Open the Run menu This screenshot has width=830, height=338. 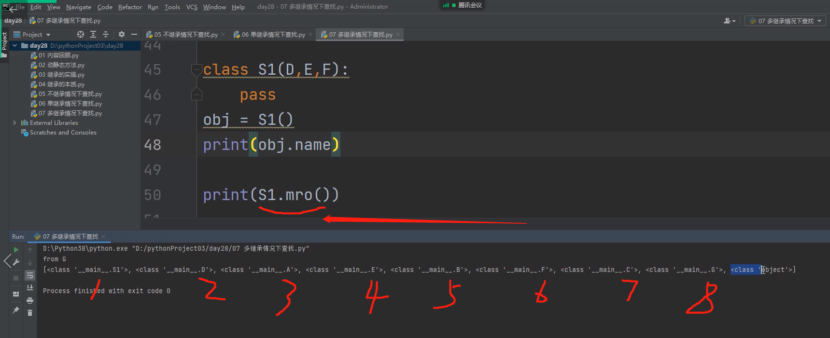[x=153, y=7]
